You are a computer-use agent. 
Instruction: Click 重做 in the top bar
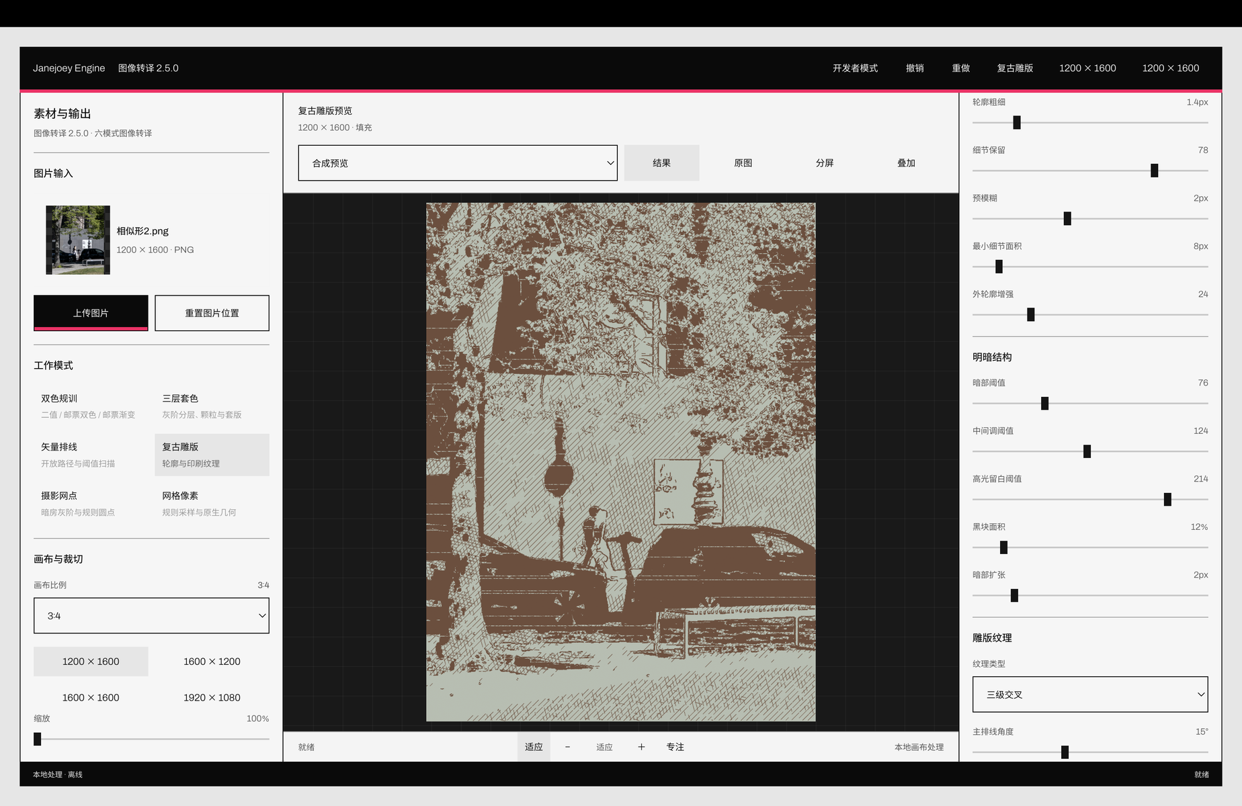pyautogui.click(x=961, y=68)
